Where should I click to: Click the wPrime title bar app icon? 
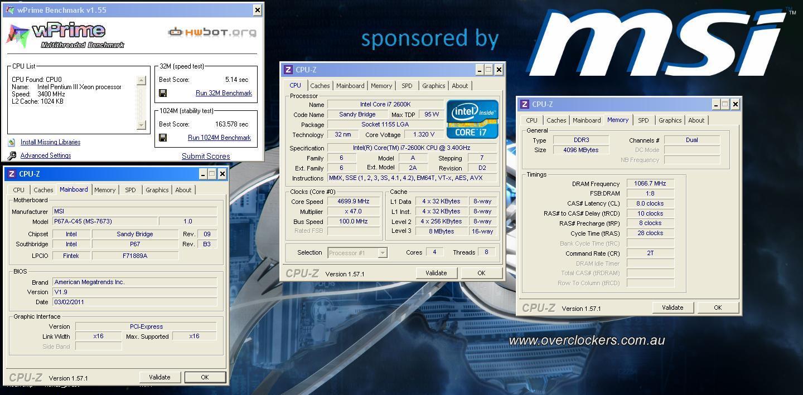coord(9,10)
